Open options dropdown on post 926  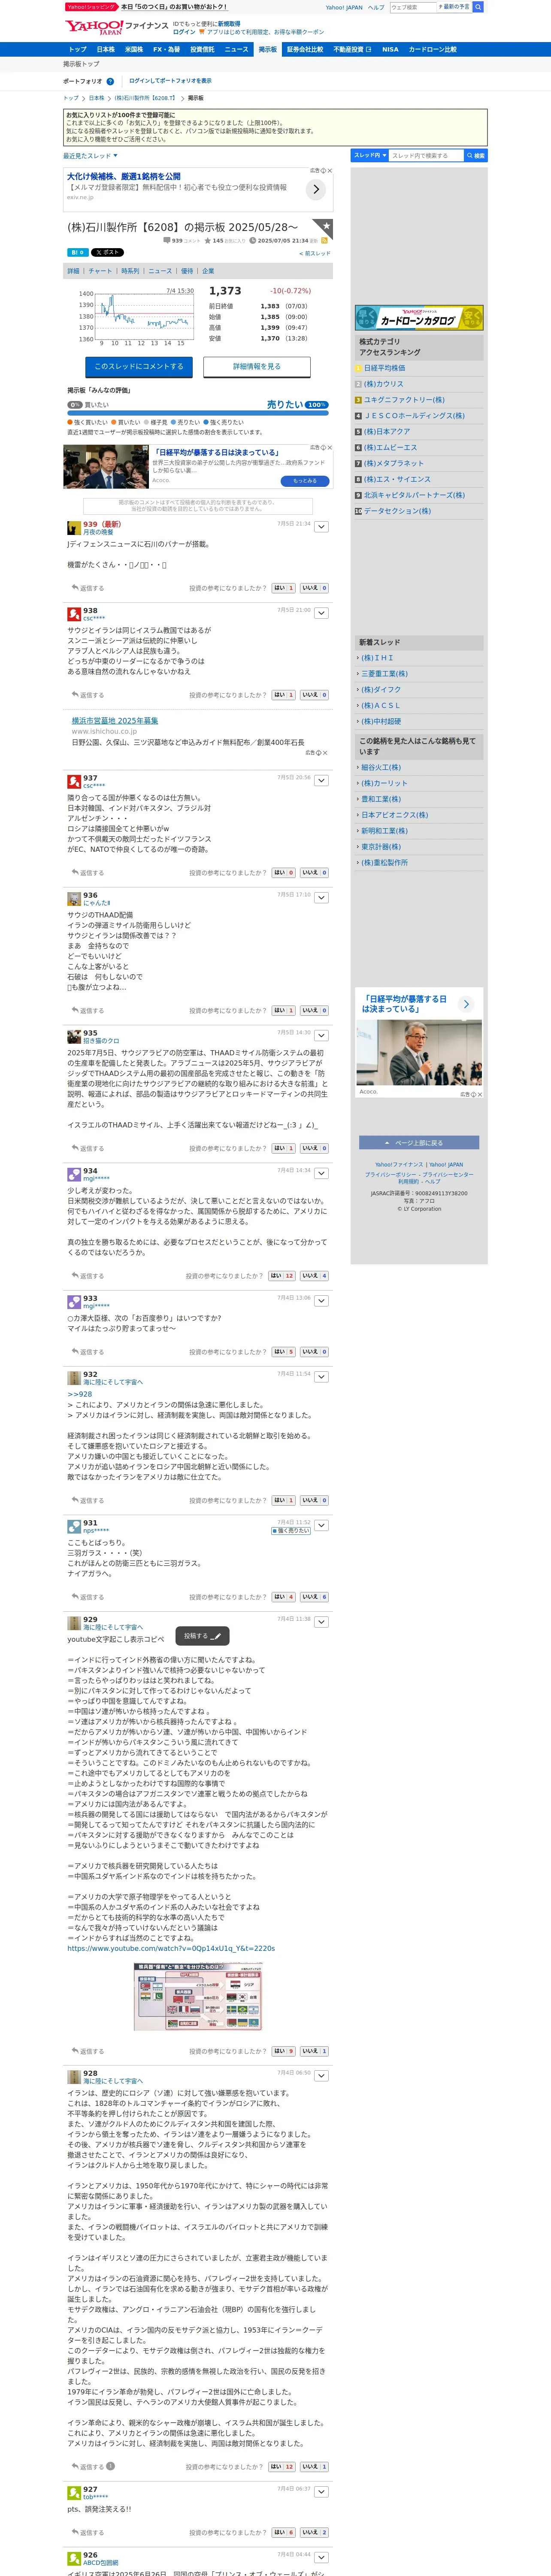(x=322, y=2558)
